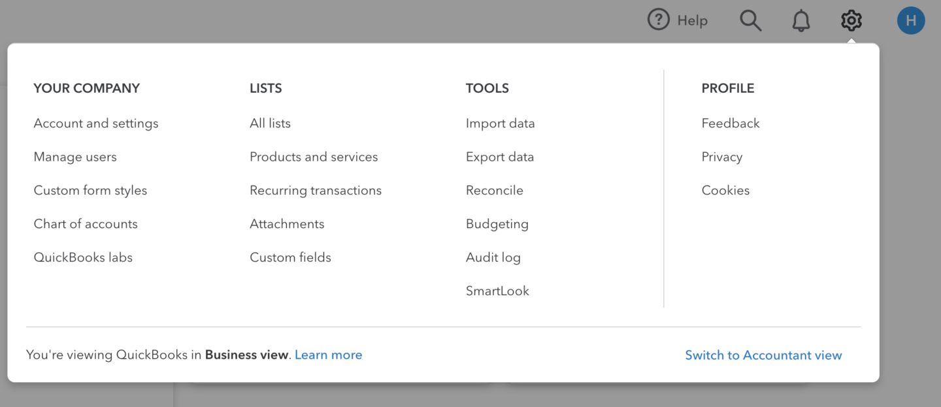Select Custom fields

tap(290, 257)
